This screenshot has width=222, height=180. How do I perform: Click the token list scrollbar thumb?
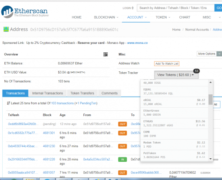click(210, 99)
